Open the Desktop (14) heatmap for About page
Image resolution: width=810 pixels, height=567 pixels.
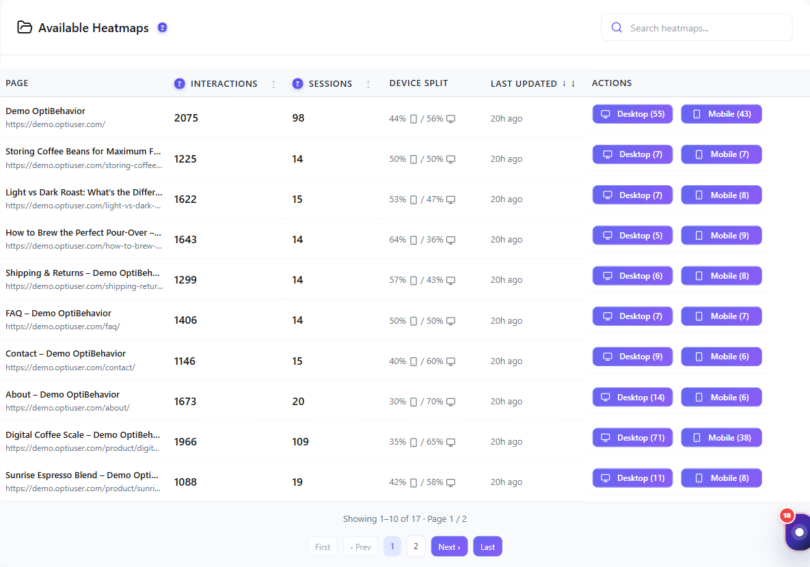click(632, 397)
